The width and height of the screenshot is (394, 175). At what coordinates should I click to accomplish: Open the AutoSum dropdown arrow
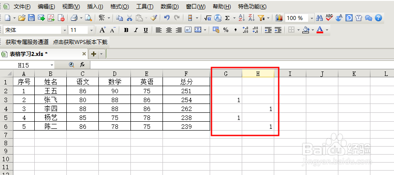234,18
